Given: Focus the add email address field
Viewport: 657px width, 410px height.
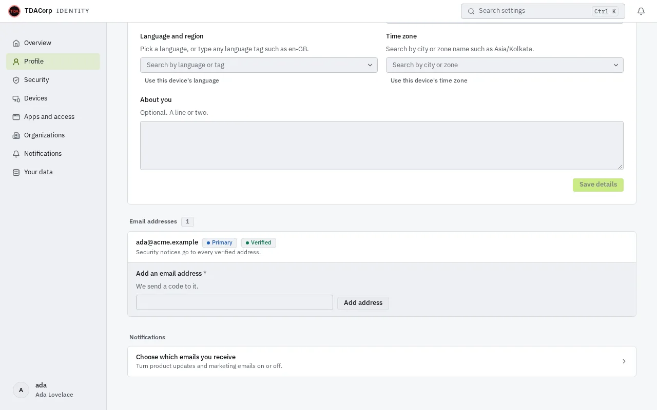Looking at the screenshot, I should [235, 302].
